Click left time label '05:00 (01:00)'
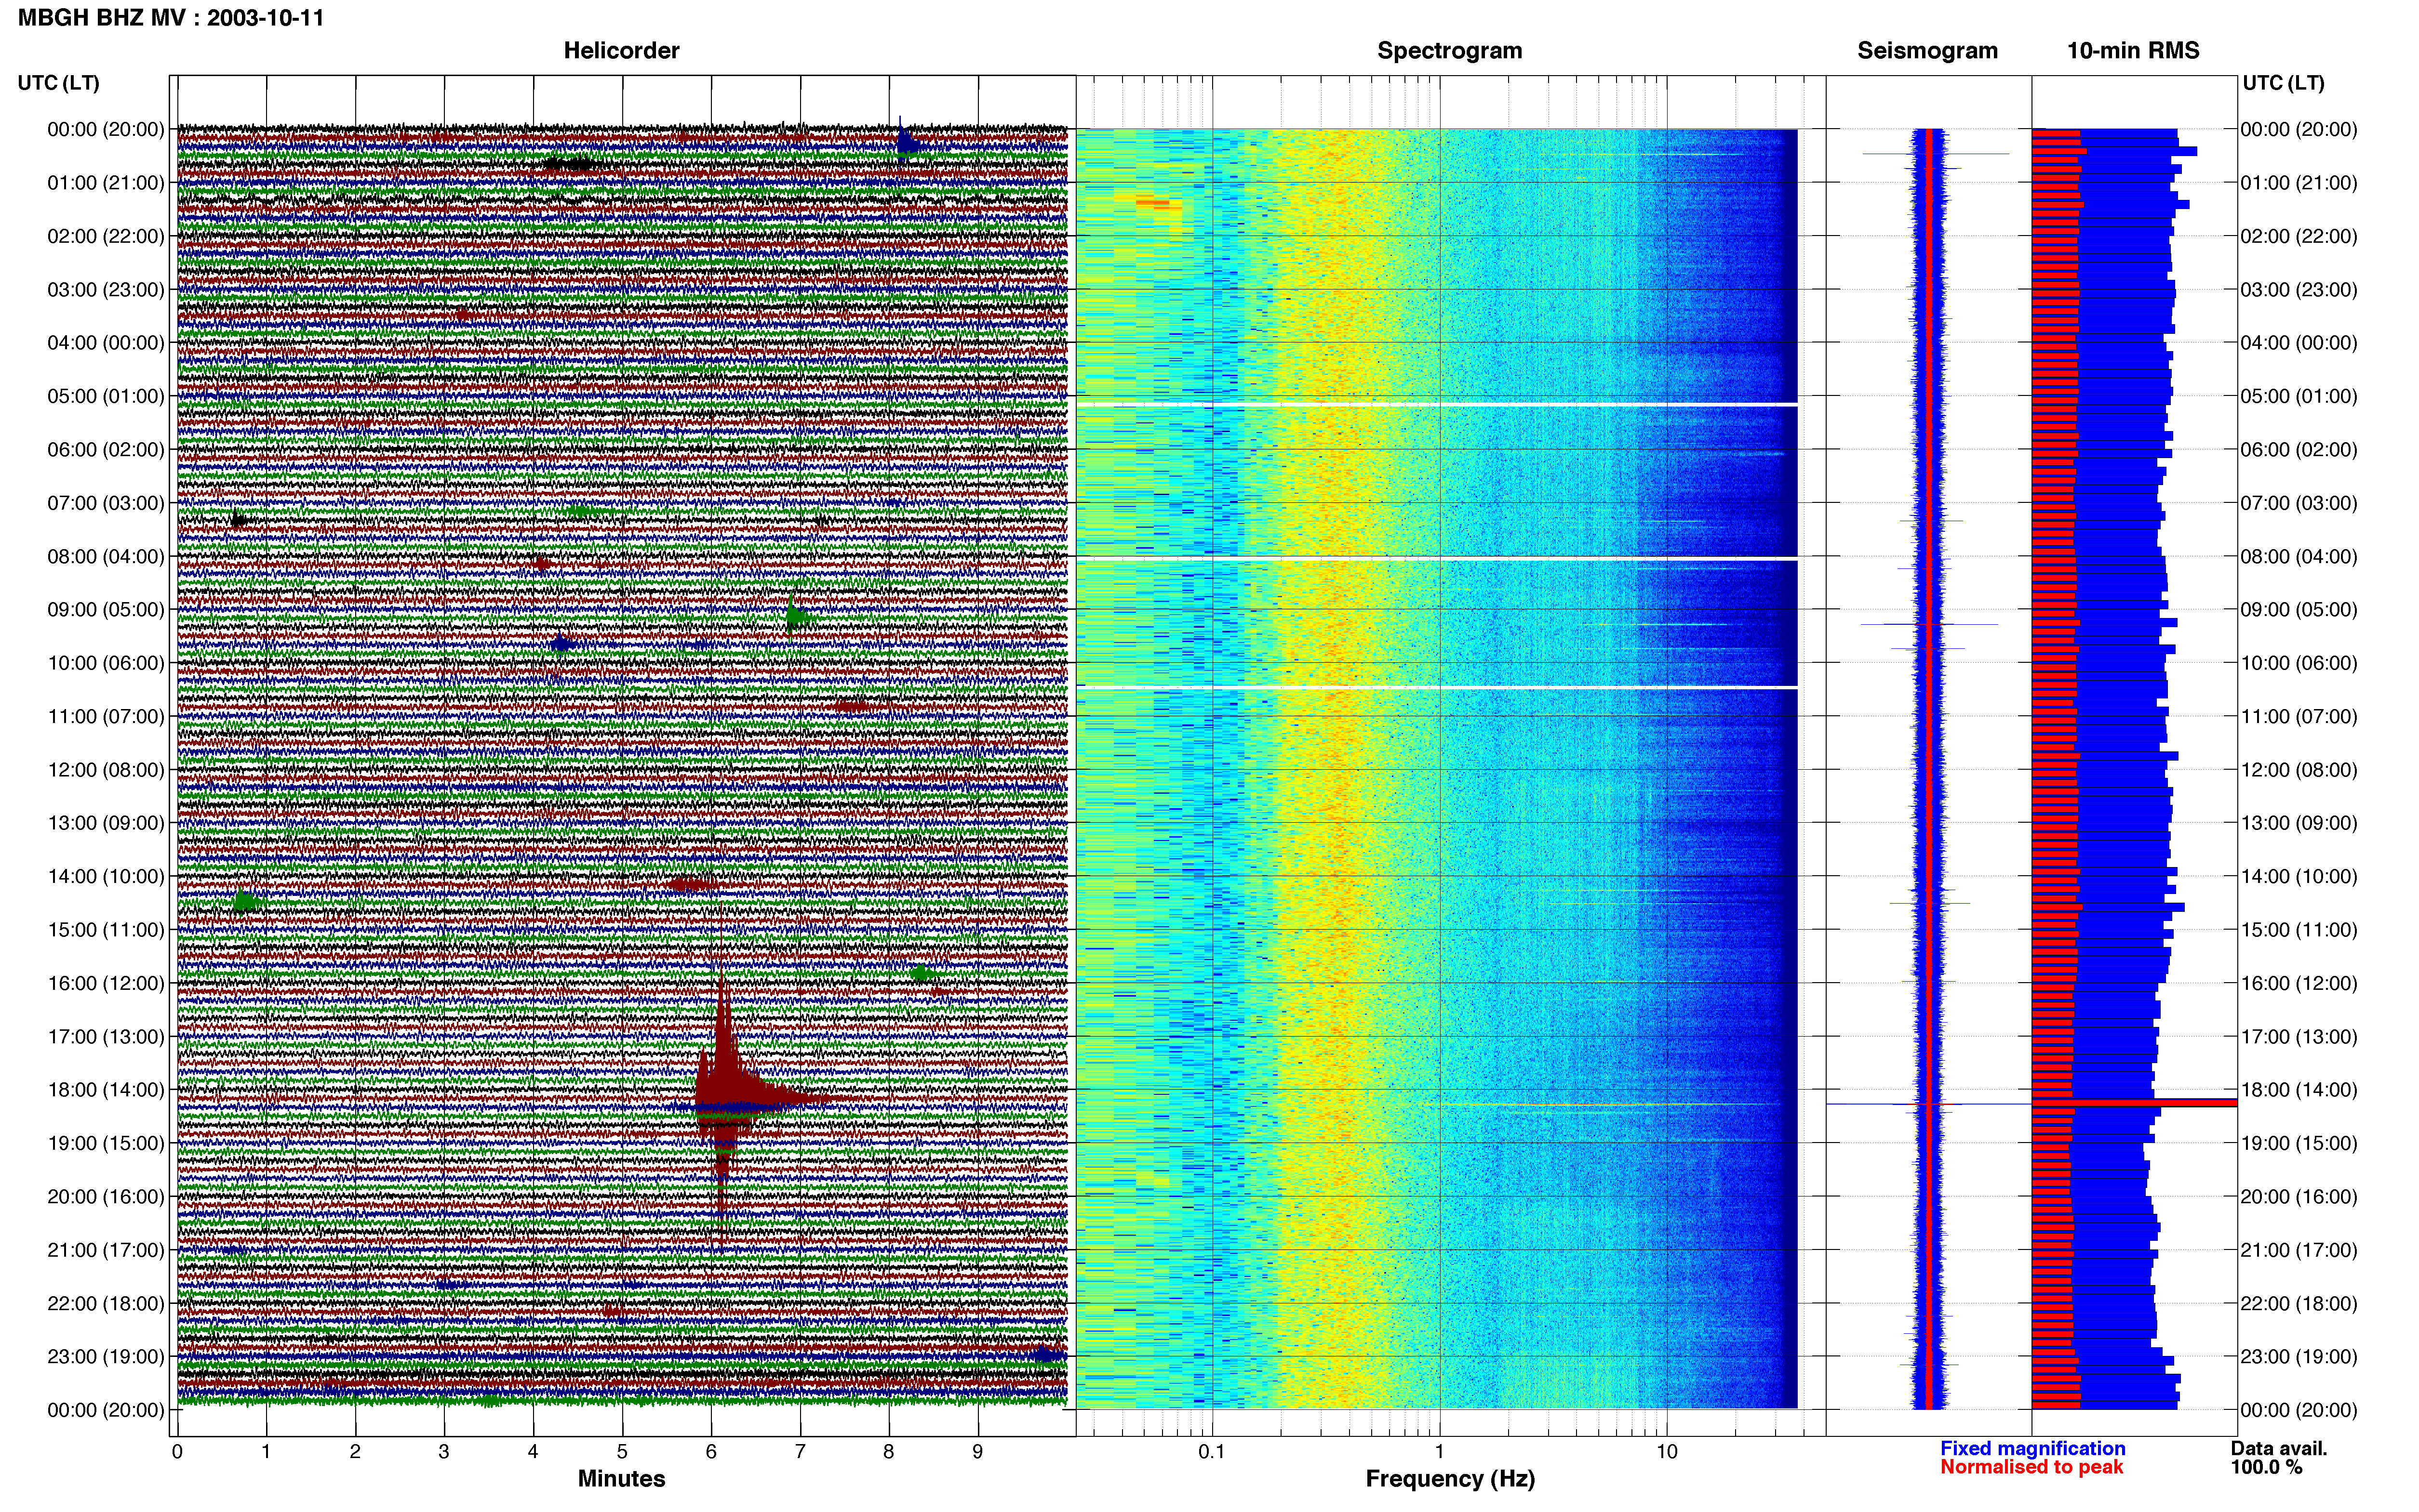This screenshot has height=1512, width=2419. [x=106, y=396]
